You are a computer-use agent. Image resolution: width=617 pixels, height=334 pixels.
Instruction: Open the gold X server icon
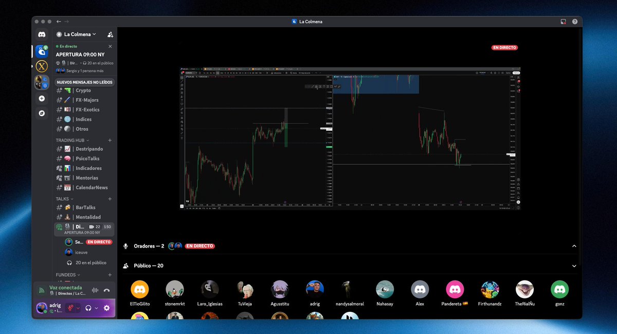pyautogui.click(x=42, y=66)
